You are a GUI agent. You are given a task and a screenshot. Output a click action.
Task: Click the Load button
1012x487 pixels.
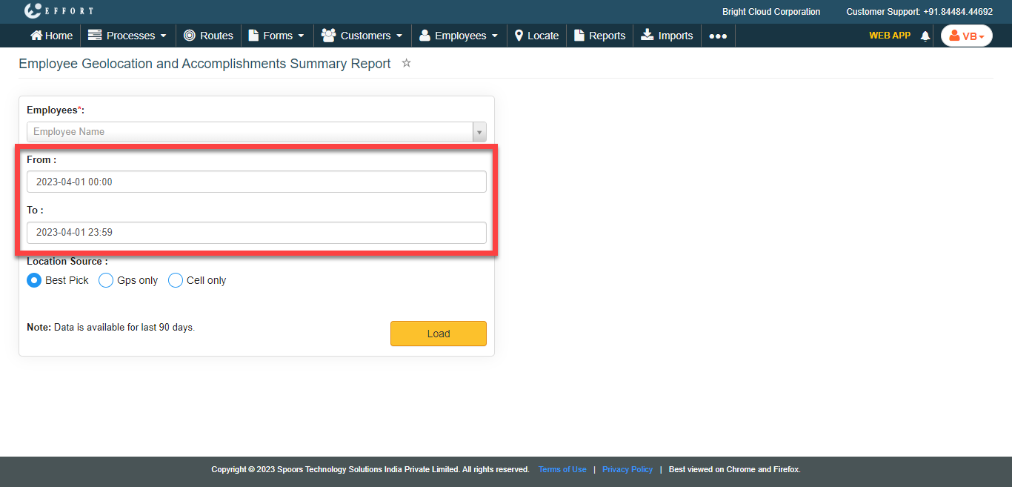coord(438,334)
